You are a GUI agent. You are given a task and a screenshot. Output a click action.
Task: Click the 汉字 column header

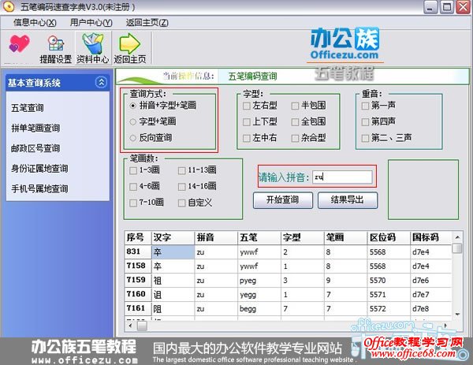coord(173,238)
